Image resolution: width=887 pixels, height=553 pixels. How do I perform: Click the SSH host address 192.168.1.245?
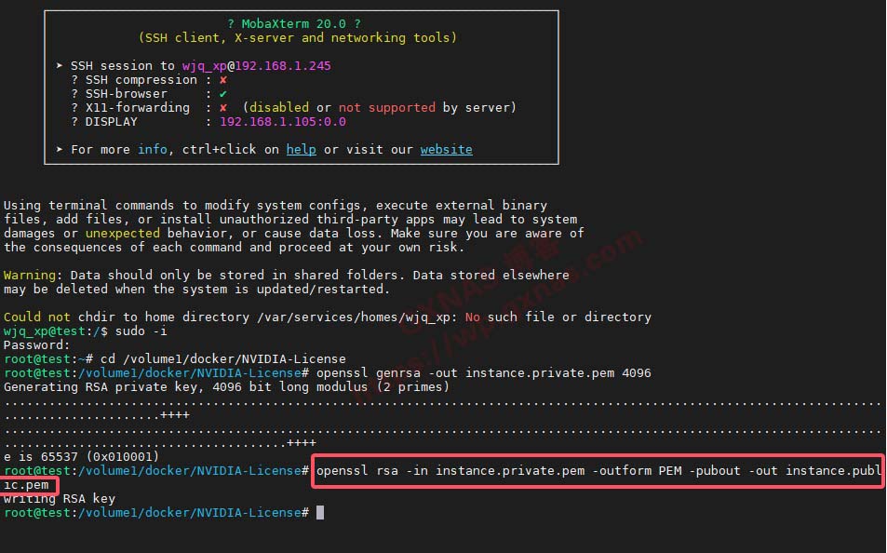[x=283, y=66]
